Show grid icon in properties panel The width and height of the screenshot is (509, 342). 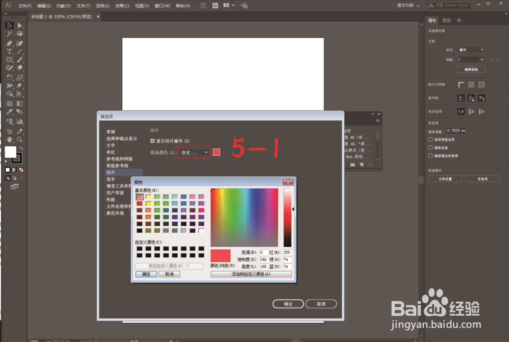pos(471,84)
